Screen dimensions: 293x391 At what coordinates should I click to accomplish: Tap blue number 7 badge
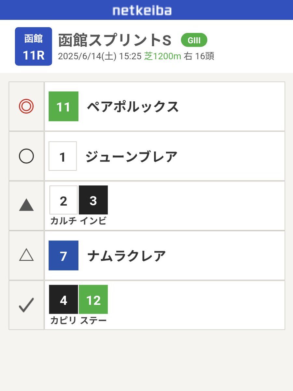pos(63,255)
